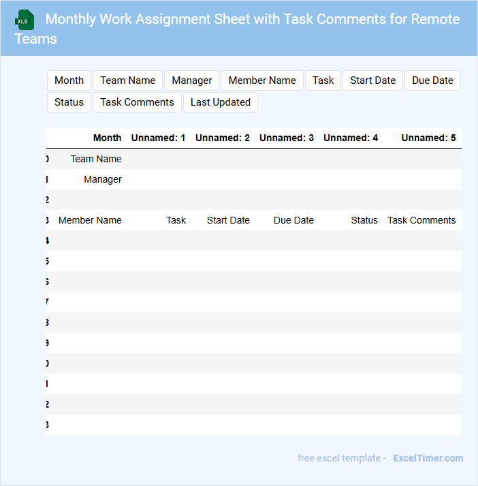Choose the Task tag button
478x486 pixels.
pyautogui.click(x=323, y=80)
